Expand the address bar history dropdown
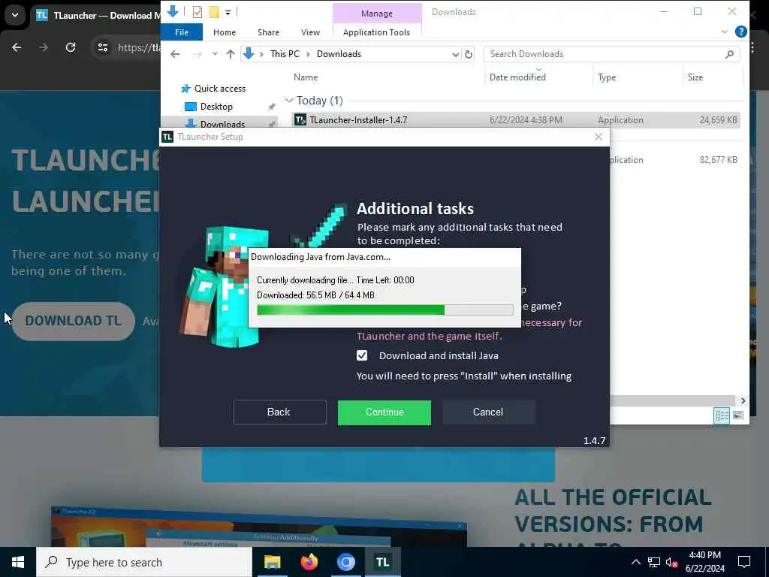The height and width of the screenshot is (577, 769). pyautogui.click(x=456, y=54)
